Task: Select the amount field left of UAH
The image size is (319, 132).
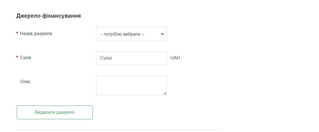Action: [131, 58]
